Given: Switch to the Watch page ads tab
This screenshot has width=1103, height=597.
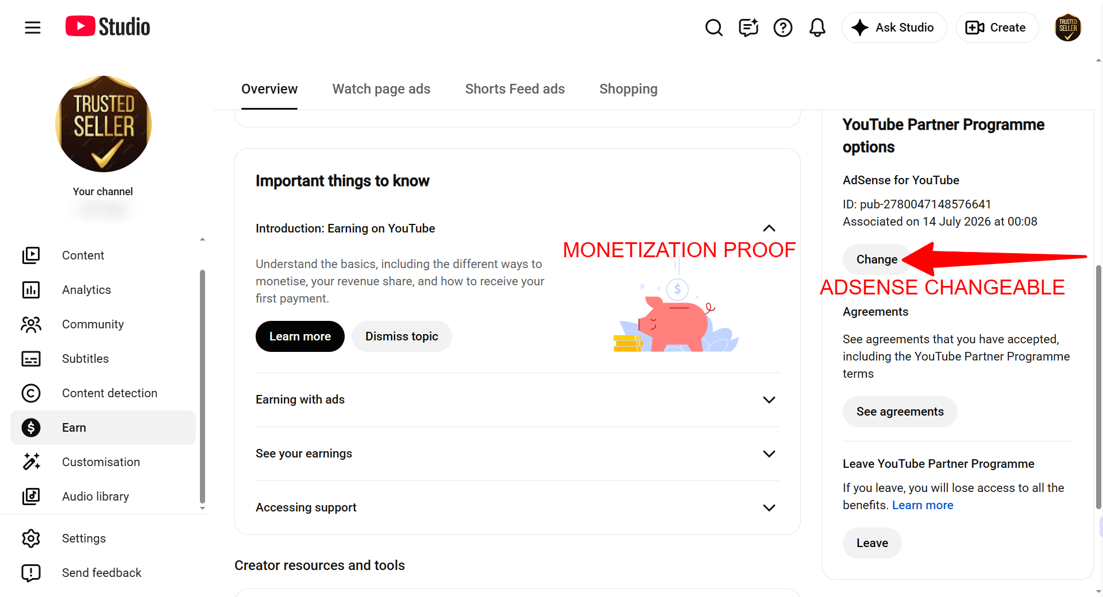Looking at the screenshot, I should coord(381,89).
